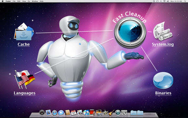
Task: Open Dashboard gauge icon in dock
Action: (x=42, y=113)
